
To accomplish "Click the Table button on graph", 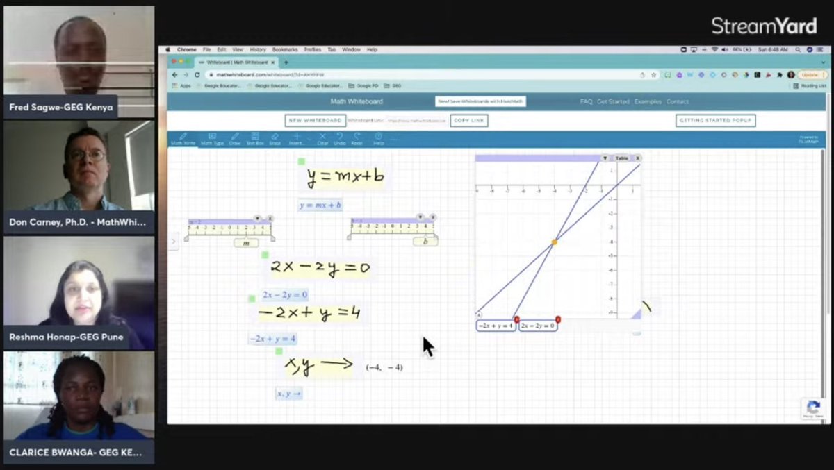I will [x=621, y=158].
